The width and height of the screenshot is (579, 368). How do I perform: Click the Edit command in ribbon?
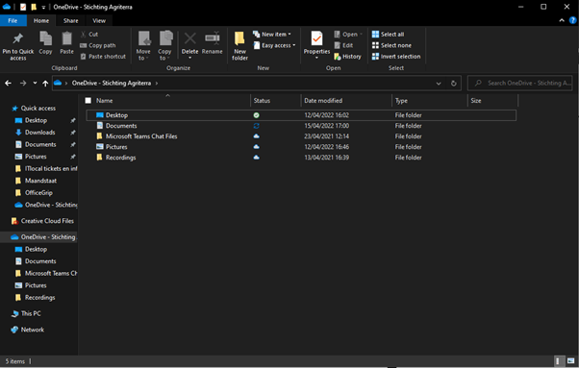click(x=343, y=45)
